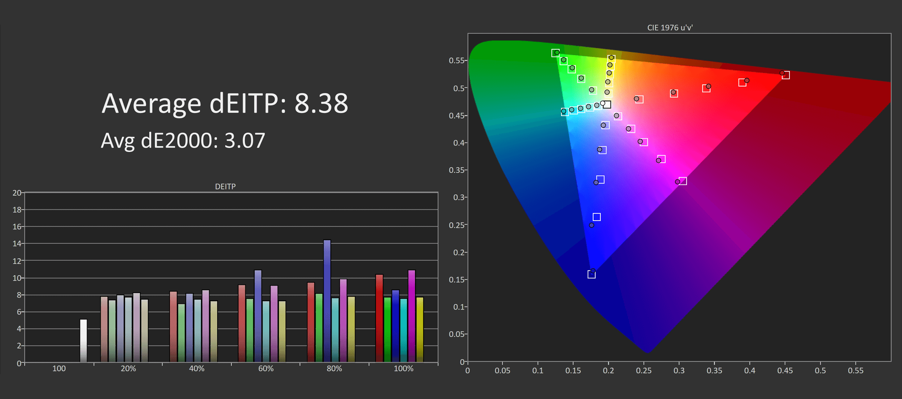Select the magenta bar in the 100% group
Screen dimensions: 902x399
412,316
